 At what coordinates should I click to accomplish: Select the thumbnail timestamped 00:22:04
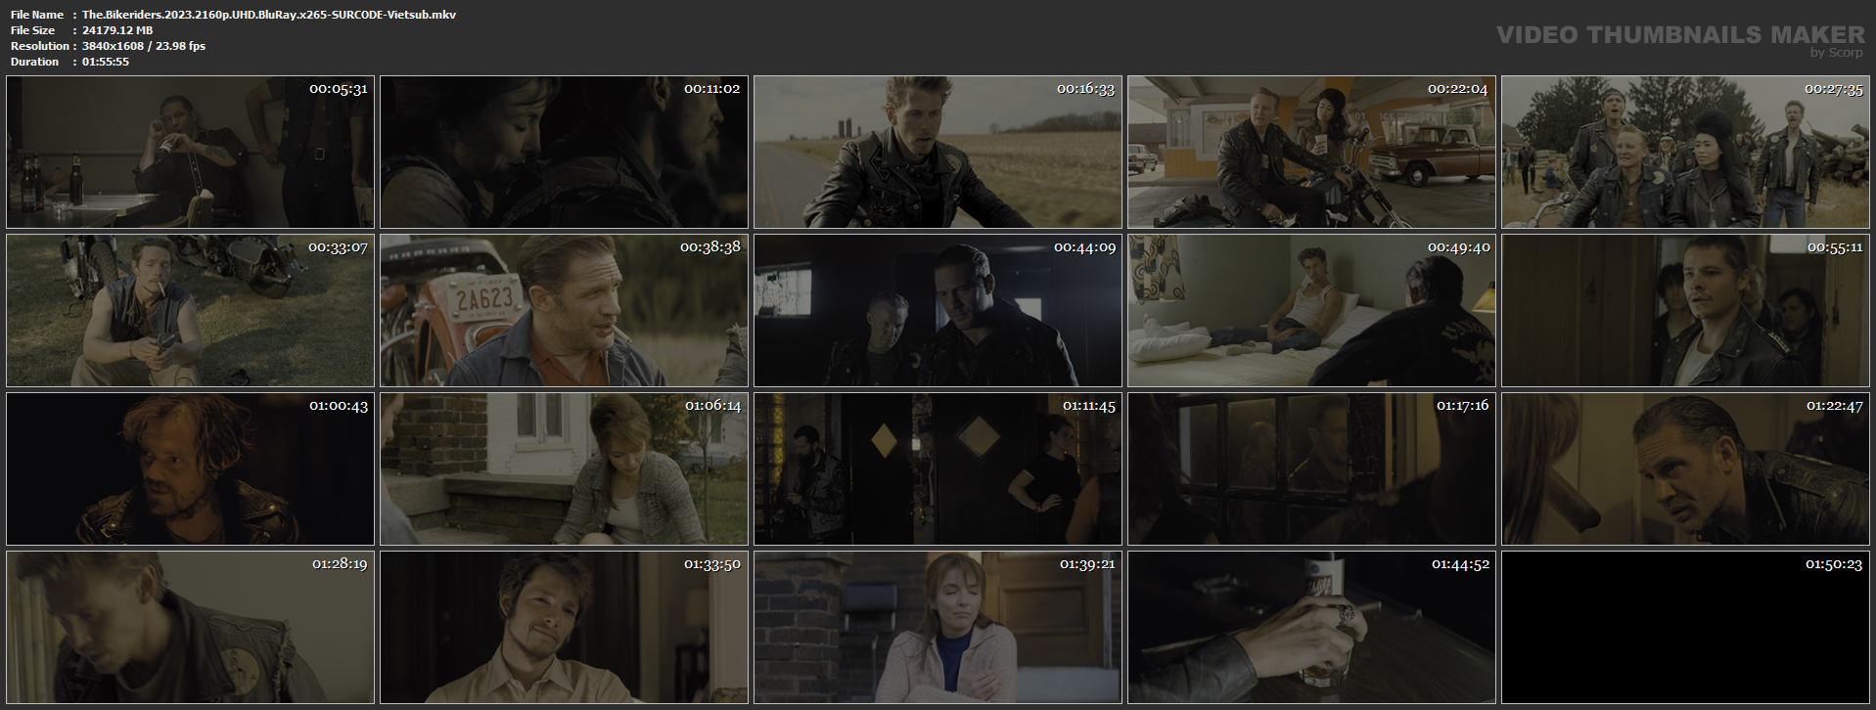[1311, 153]
